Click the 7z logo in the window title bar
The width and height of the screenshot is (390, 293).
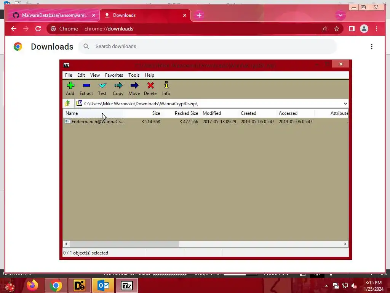(x=66, y=65)
